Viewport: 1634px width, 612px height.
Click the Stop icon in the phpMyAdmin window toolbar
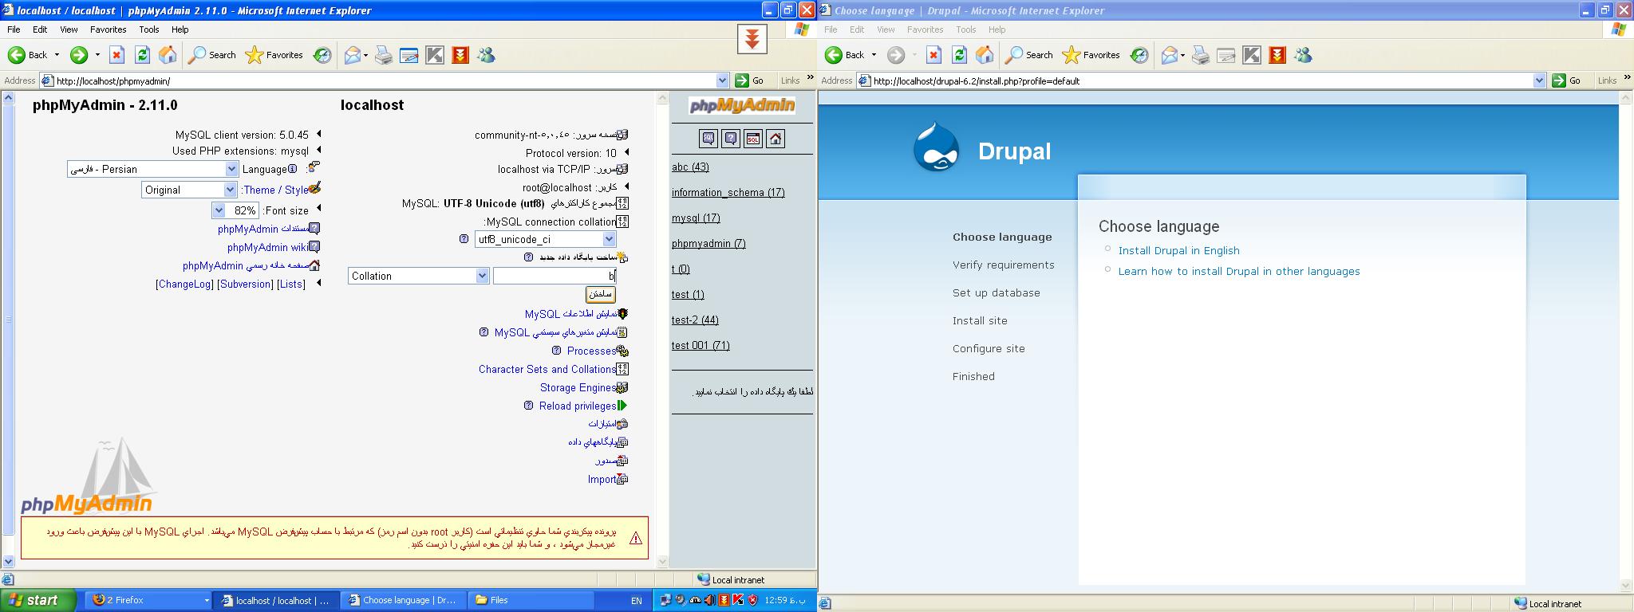116,55
